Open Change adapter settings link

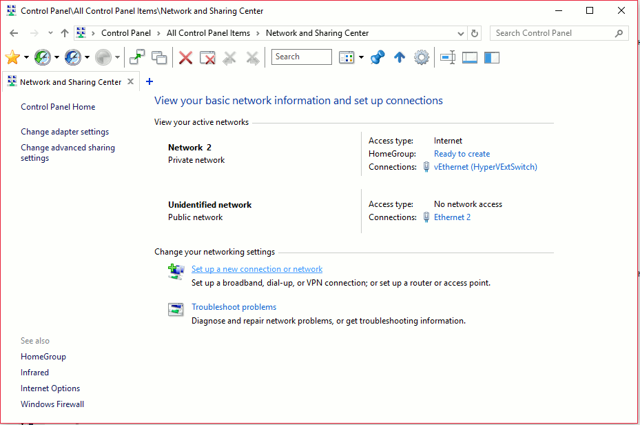click(x=65, y=132)
